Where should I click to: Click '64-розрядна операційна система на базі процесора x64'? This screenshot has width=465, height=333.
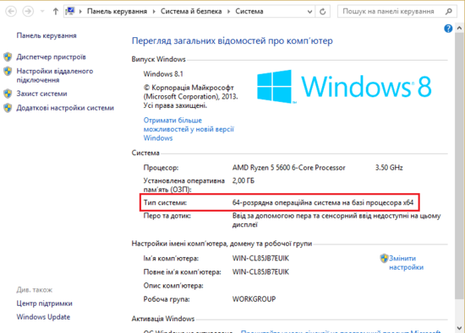[323, 202]
